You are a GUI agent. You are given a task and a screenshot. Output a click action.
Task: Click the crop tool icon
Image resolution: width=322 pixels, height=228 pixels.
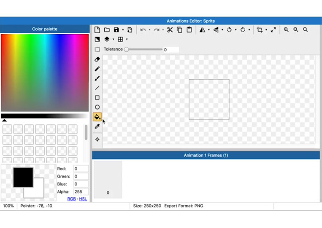point(260,30)
